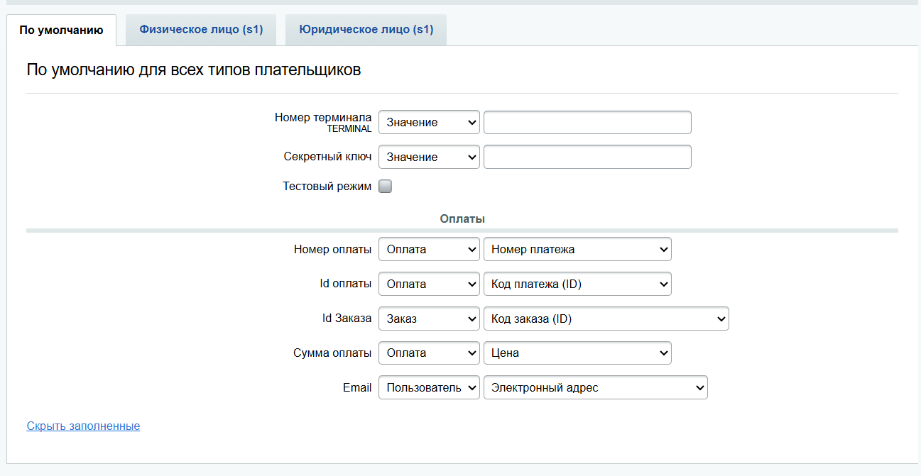The height and width of the screenshot is (476, 921).
Task: Expand the Сумма оплаты source dropdown
Action: (429, 353)
